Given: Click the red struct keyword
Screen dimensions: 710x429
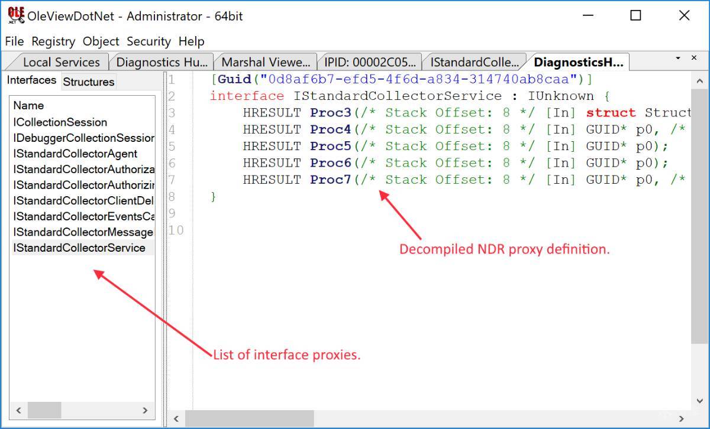Looking at the screenshot, I should point(611,112).
